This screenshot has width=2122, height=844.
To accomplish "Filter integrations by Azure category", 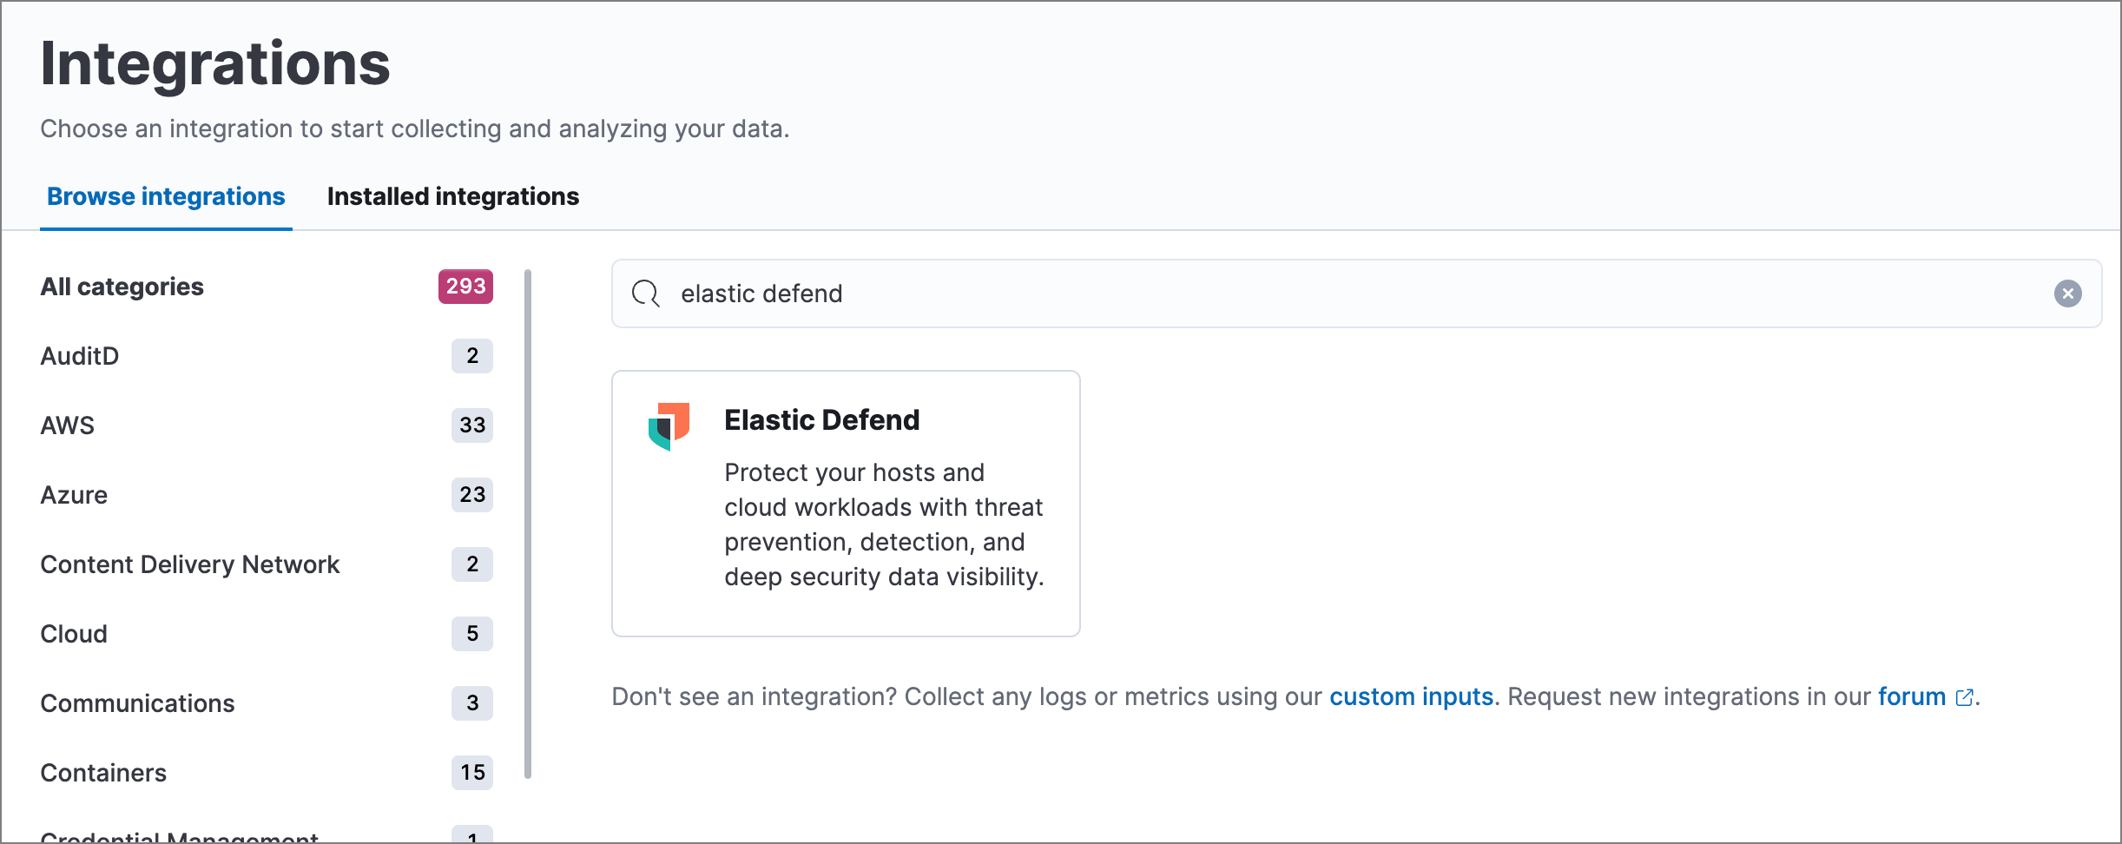I will click(x=73, y=495).
